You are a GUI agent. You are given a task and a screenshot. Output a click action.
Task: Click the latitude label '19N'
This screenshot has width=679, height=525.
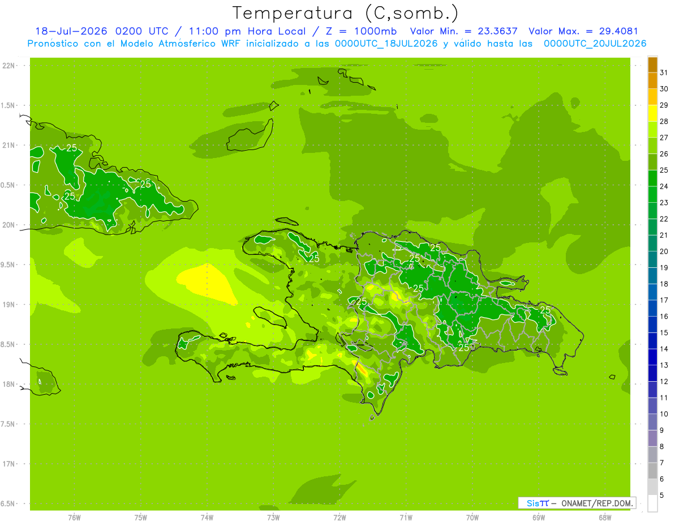tap(8, 305)
